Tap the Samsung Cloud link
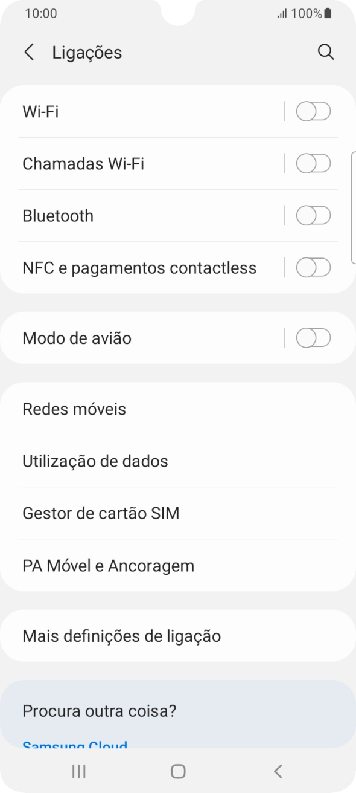The height and width of the screenshot is (793, 356). (x=74, y=746)
